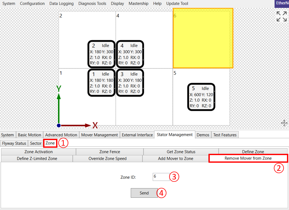Click mover 1 in the layout view
This screenshot has height=210, width=289.
click(101, 83)
